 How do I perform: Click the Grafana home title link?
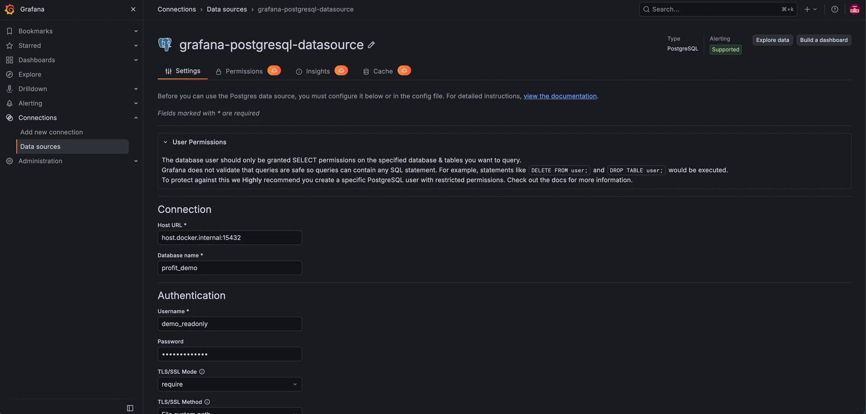click(x=32, y=9)
